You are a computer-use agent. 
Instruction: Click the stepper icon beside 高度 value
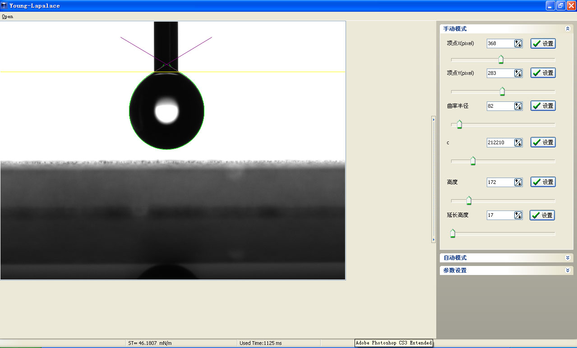[x=518, y=182]
